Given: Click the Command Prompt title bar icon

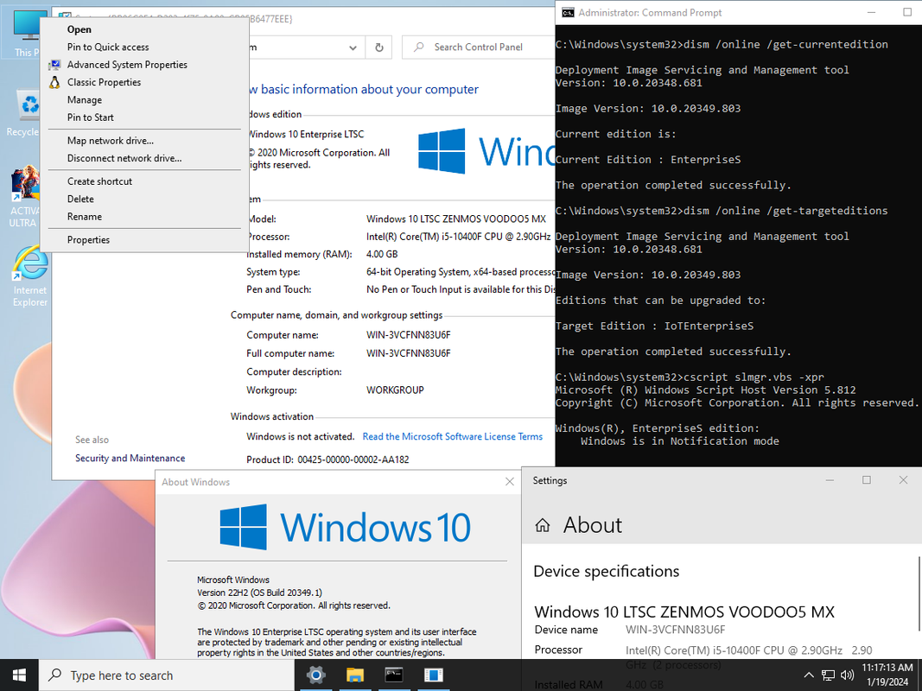Looking at the screenshot, I should (568, 12).
